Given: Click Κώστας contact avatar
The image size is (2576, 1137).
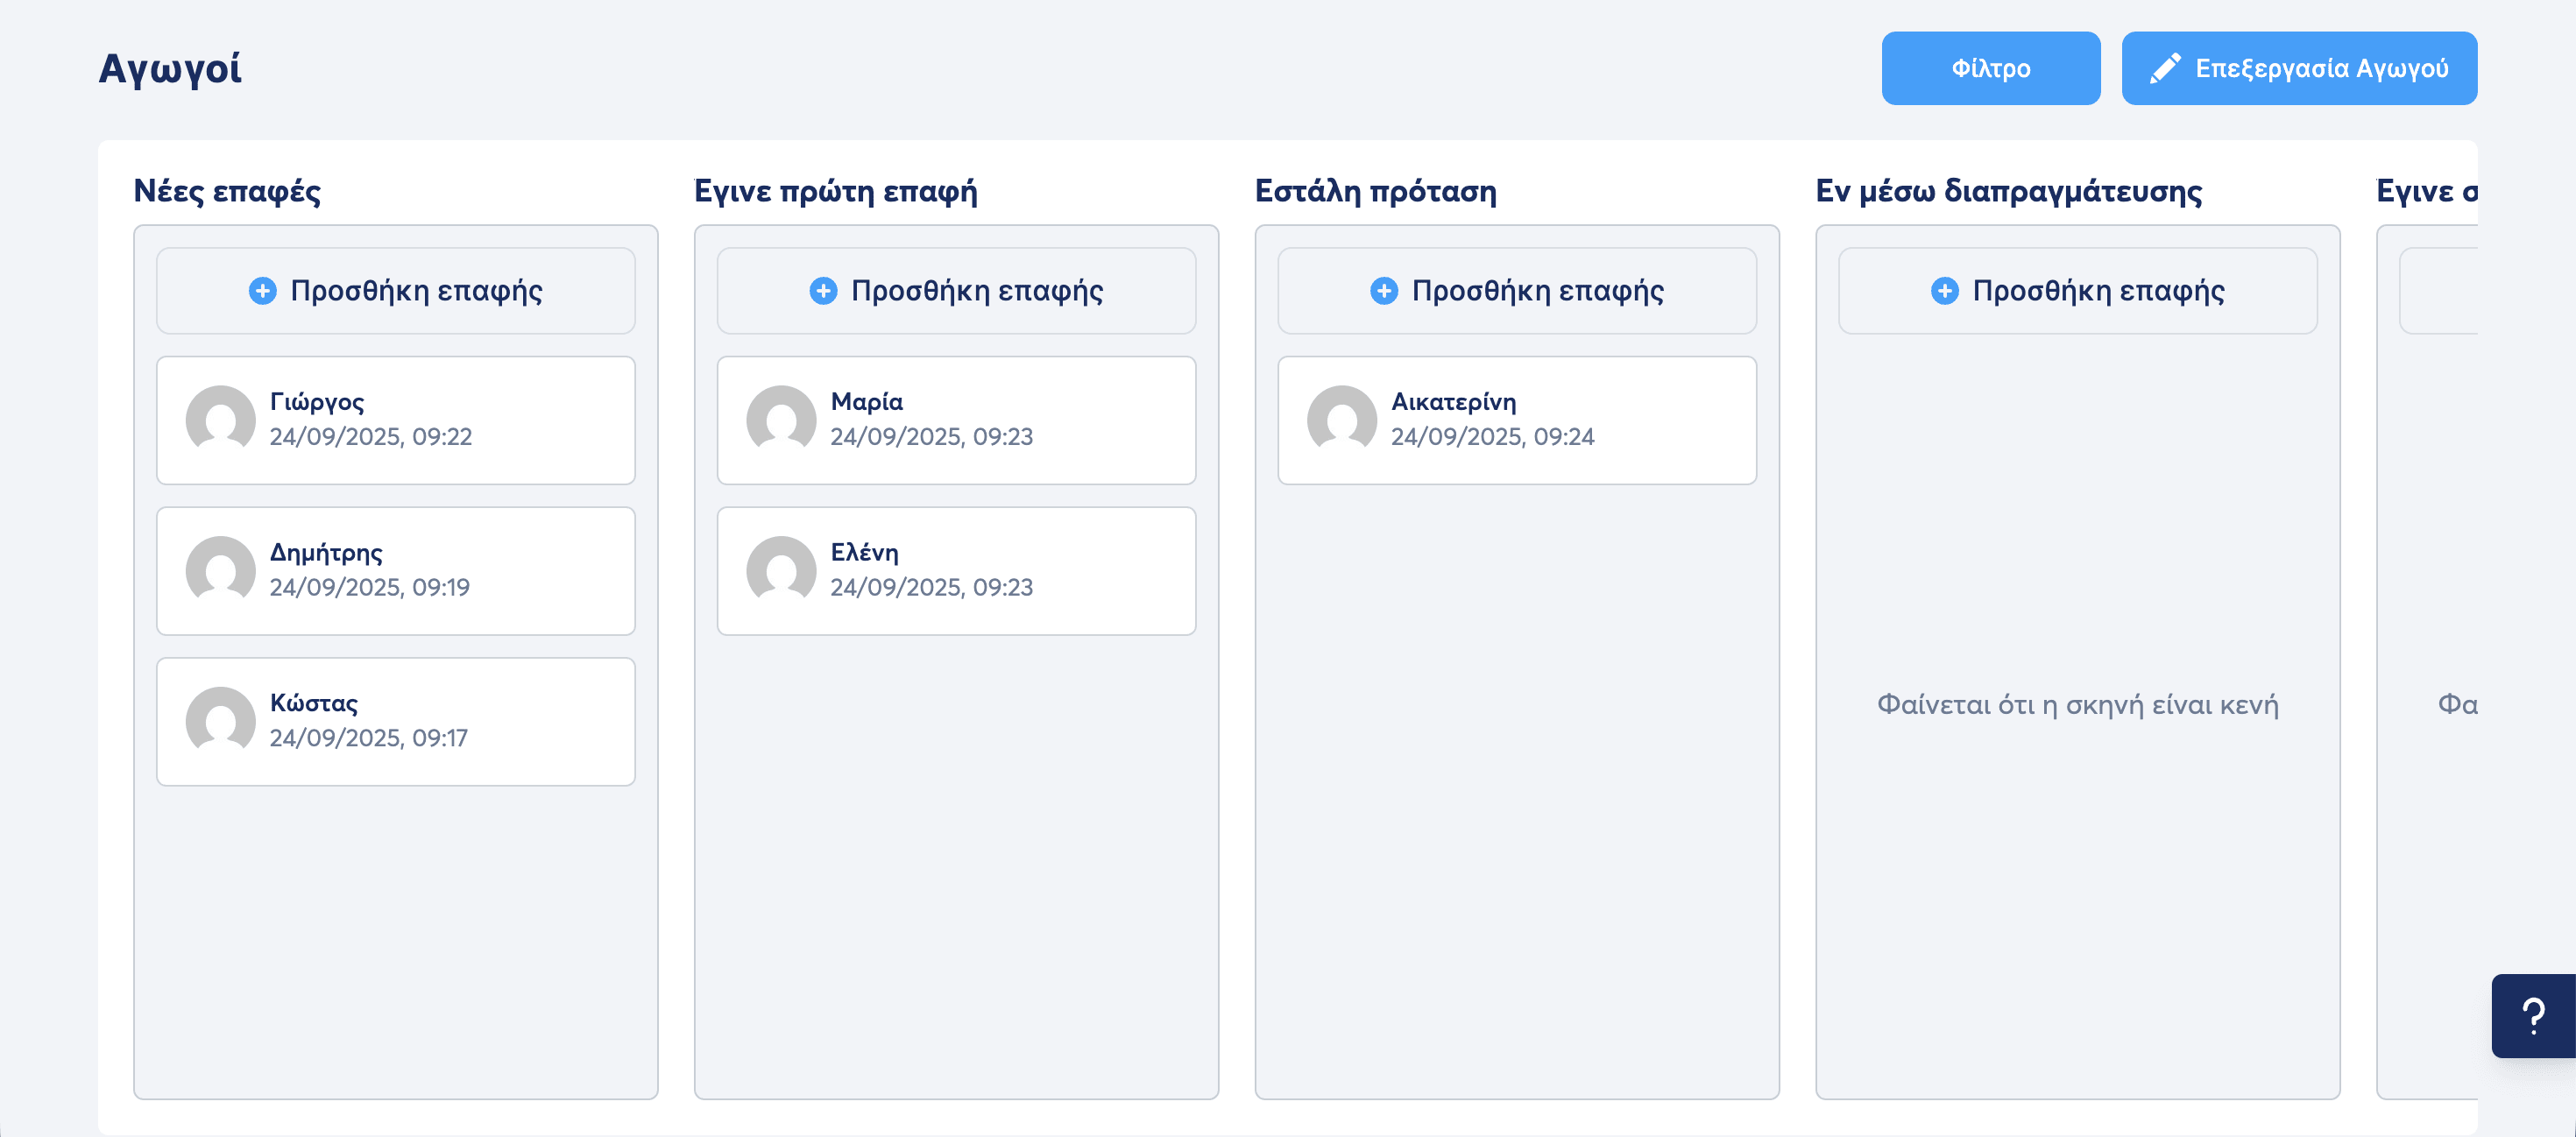Looking at the screenshot, I should (x=221, y=721).
